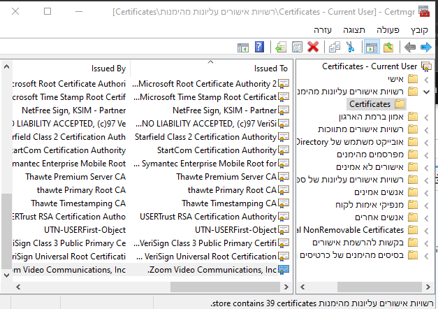Delete the selected certificate with red X
This screenshot has width=438, height=309.
(313, 47)
